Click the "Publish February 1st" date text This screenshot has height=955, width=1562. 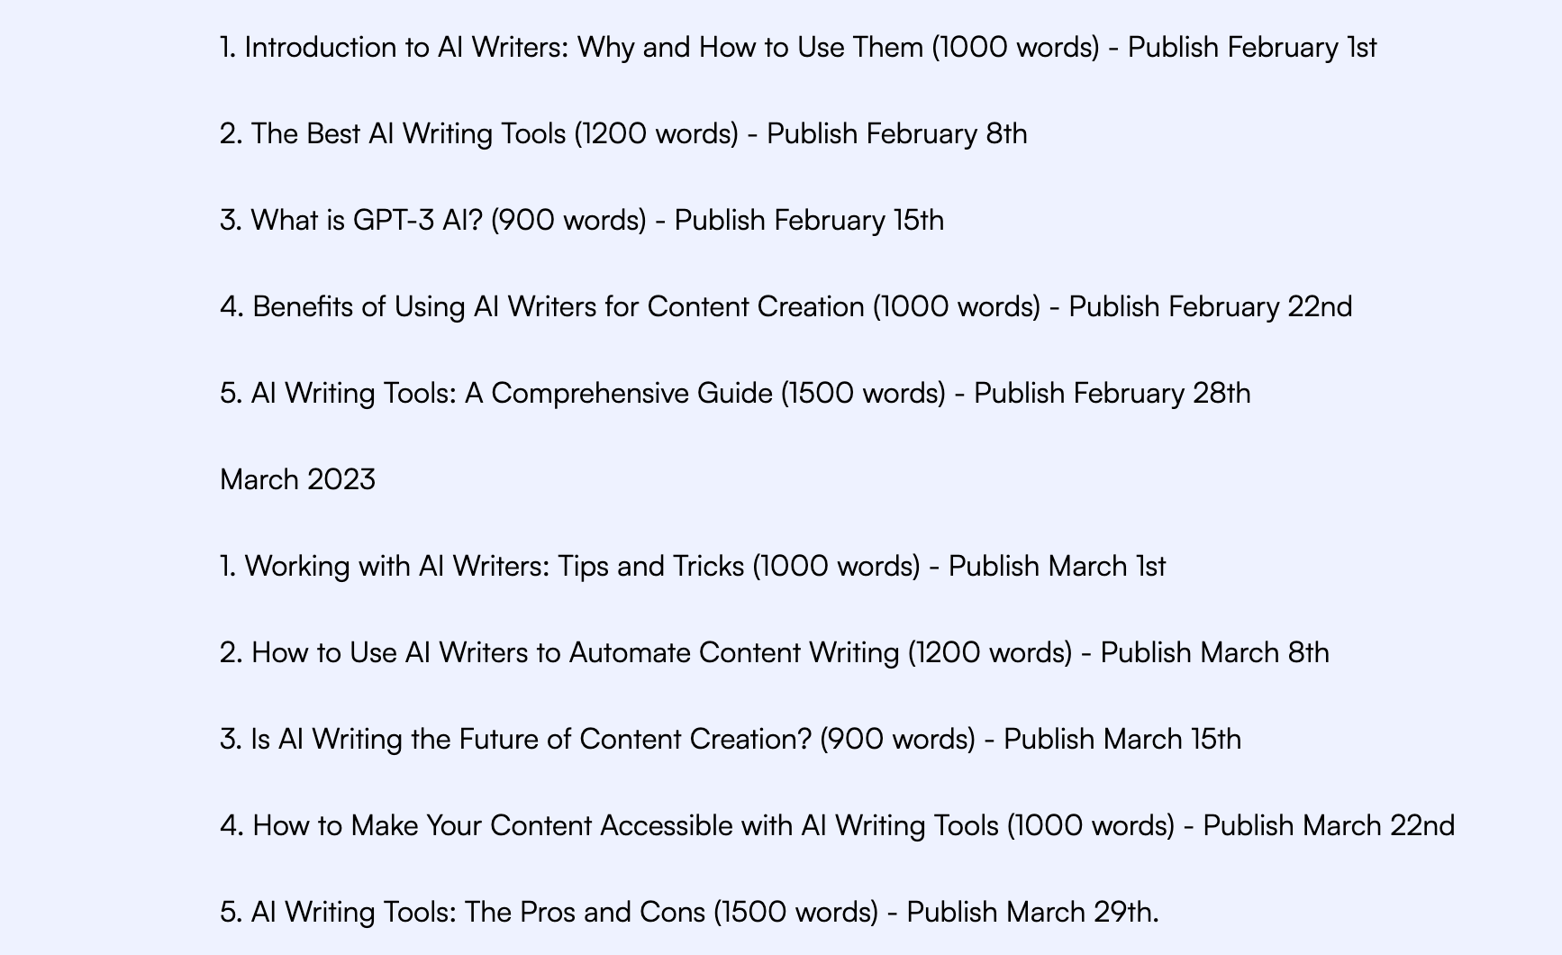pyautogui.click(x=1252, y=48)
